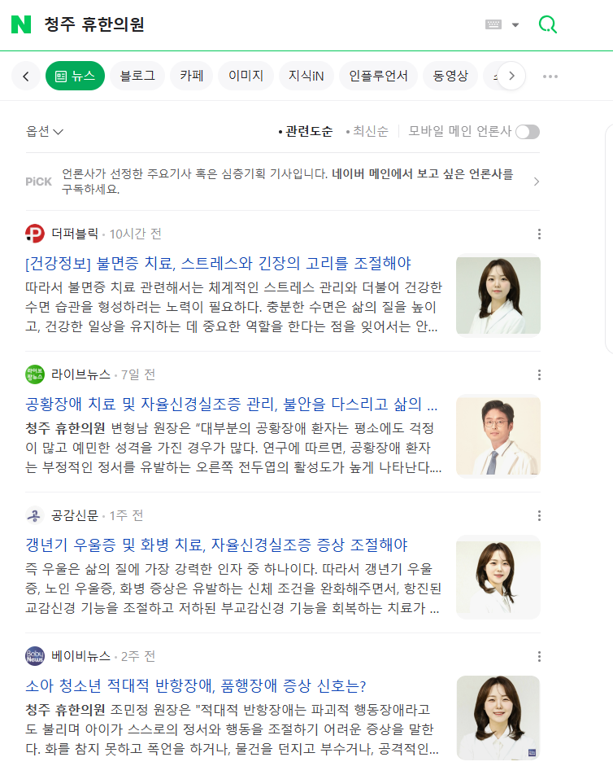Viewport: 613px width, 766px height.
Task: Switch to the 블로그 tab
Action: [x=137, y=76]
